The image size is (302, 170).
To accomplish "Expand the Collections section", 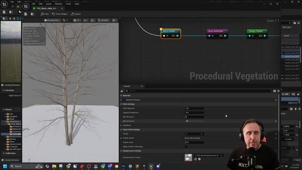I will pos(4,153).
